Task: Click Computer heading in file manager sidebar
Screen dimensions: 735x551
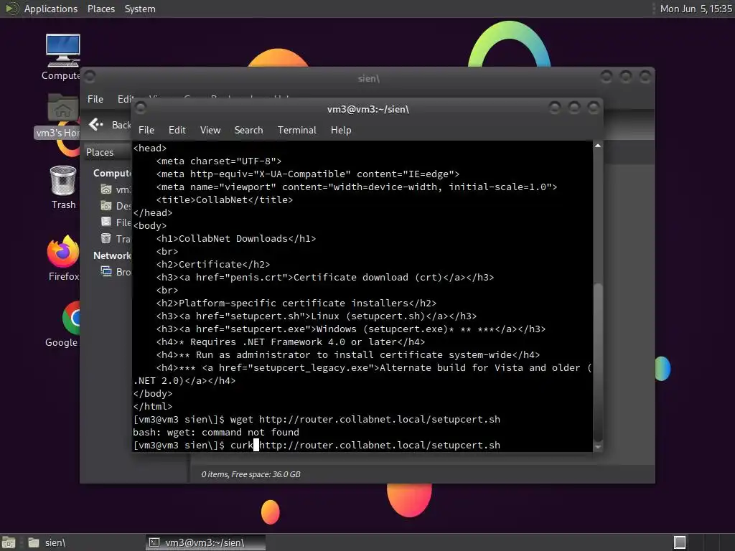Action: click(x=111, y=173)
